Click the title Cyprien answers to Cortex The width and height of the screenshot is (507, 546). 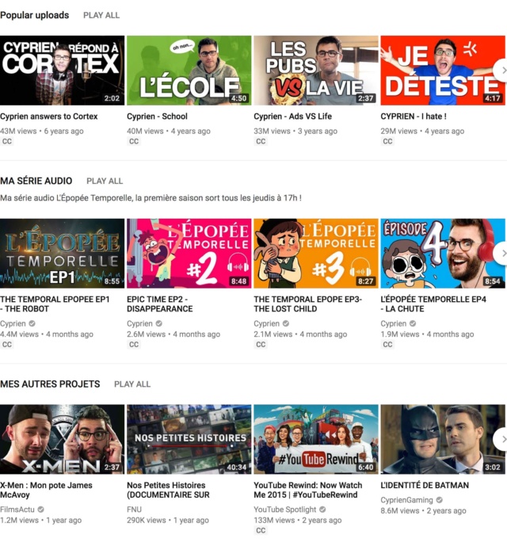(49, 116)
